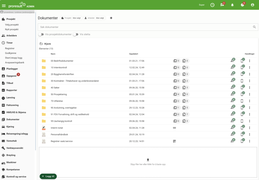
Task: Click Legg til button
Action: [48, 176]
